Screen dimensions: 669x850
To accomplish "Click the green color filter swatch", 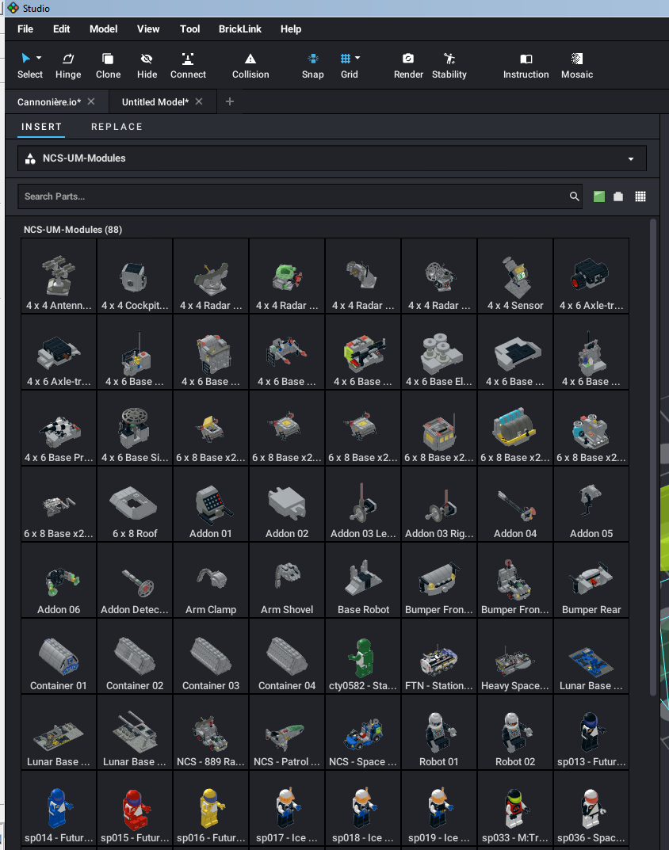I will (599, 196).
